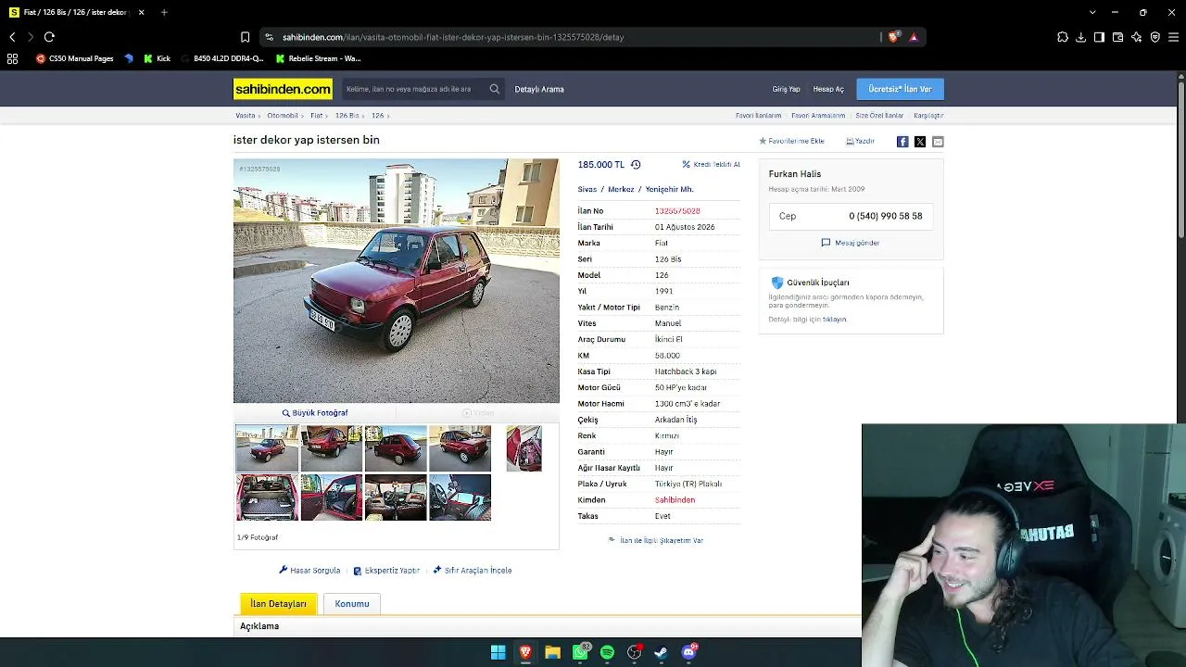Click the 126 Bis breadcrumb link
The height and width of the screenshot is (667, 1186).
tap(347, 116)
